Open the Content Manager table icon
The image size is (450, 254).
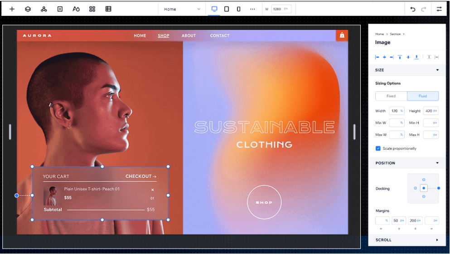point(108,9)
